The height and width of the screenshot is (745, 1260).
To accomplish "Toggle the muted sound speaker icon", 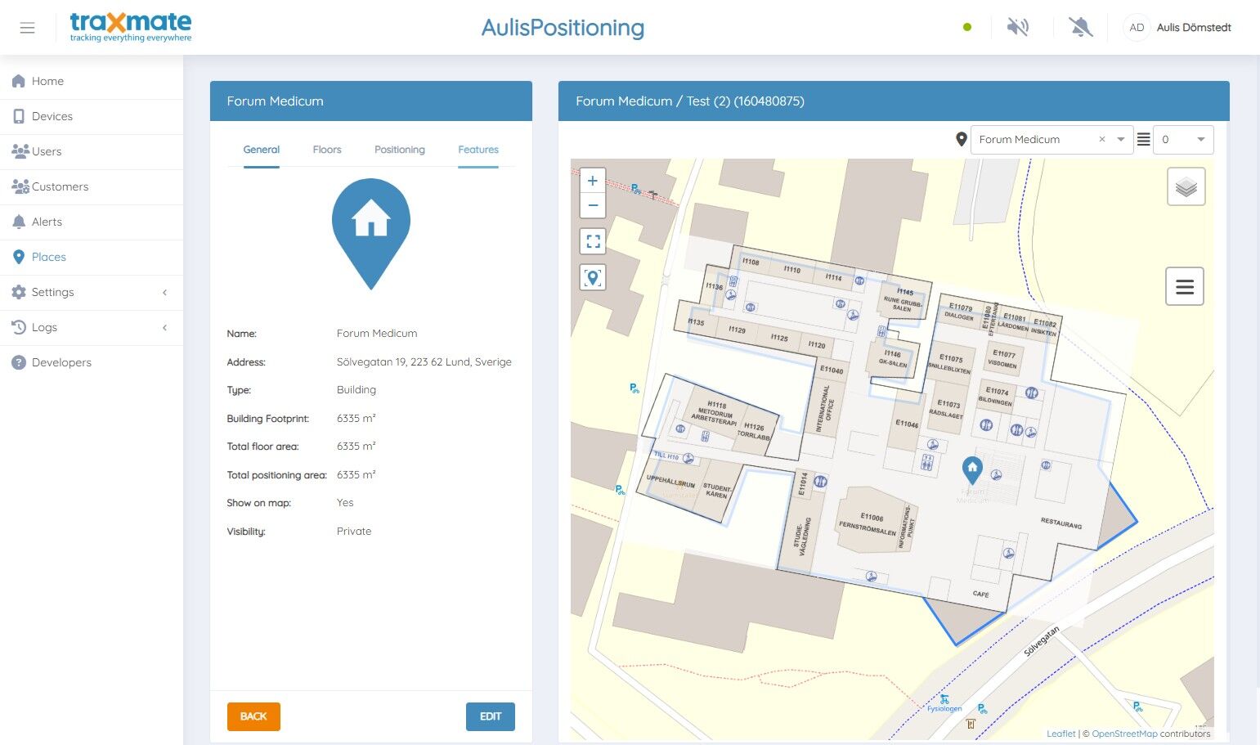I will [1018, 27].
